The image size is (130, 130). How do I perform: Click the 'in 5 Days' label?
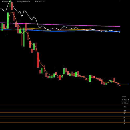pos(125,103)
